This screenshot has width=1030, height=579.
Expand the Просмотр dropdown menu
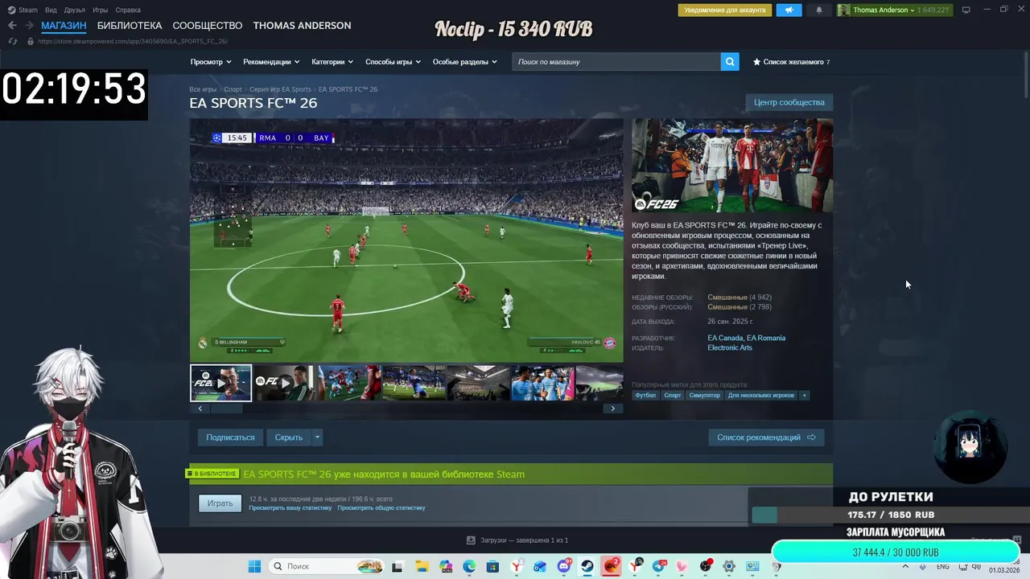211,62
